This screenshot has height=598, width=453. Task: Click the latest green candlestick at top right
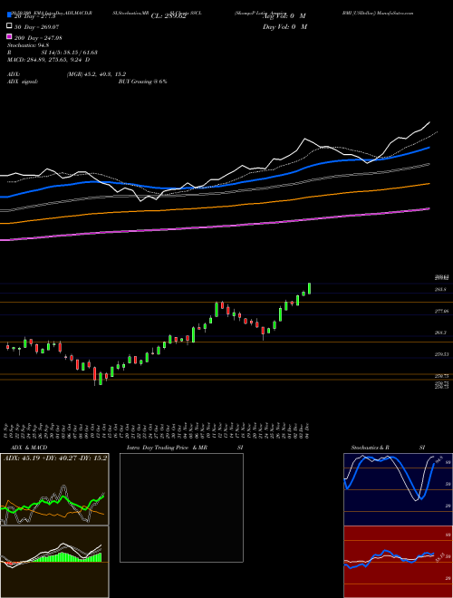point(309,288)
